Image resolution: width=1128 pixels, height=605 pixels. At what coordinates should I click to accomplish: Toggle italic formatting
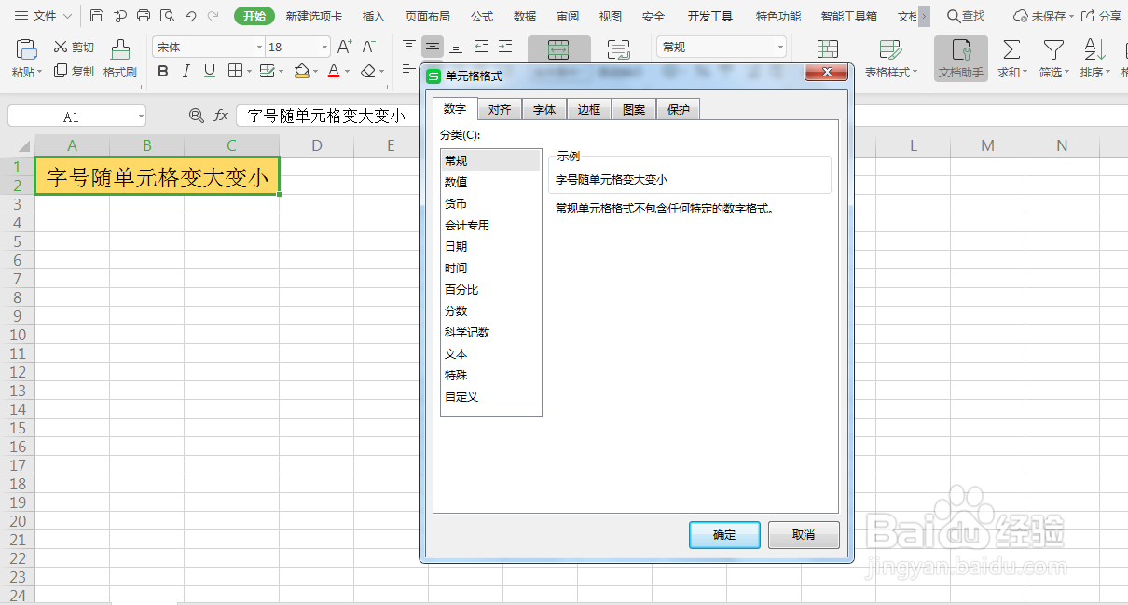point(186,71)
